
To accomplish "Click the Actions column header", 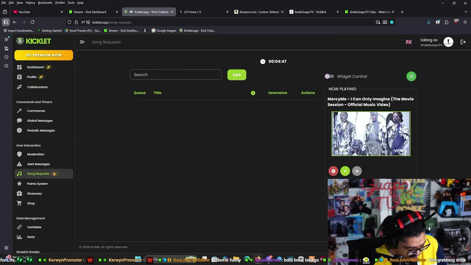I will (308, 93).
